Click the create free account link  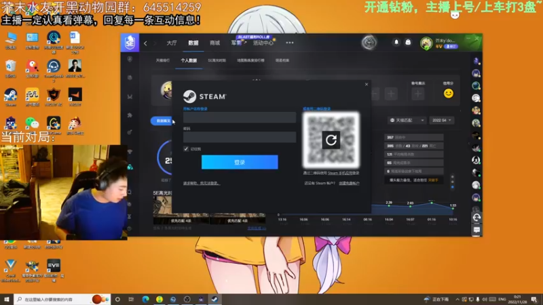click(349, 183)
